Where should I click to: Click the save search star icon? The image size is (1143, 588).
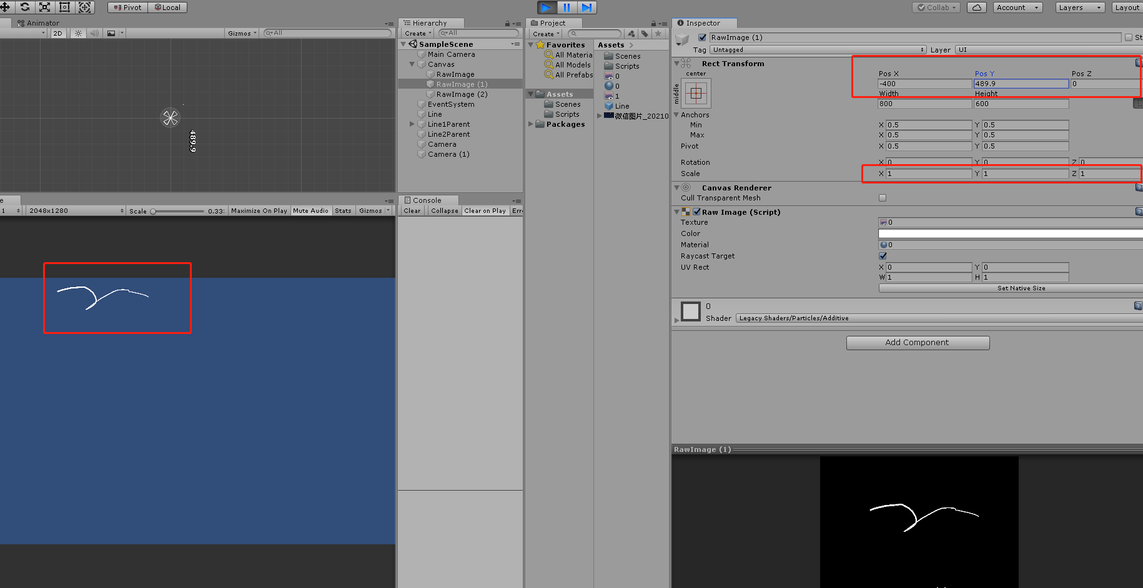[x=658, y=34]
